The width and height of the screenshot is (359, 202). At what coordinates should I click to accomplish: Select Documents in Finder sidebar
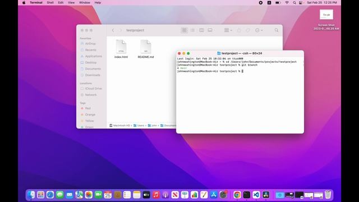coord(93,68)
